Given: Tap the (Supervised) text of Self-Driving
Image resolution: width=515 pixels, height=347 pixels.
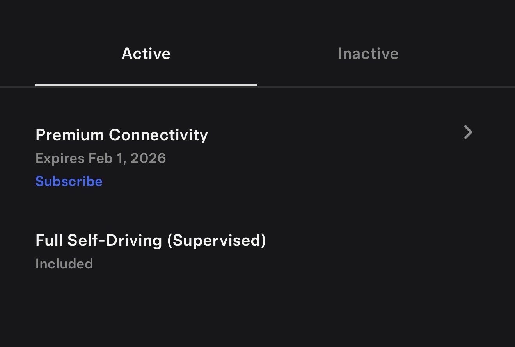Looking at the screenshot, I should tap(216, 240).
